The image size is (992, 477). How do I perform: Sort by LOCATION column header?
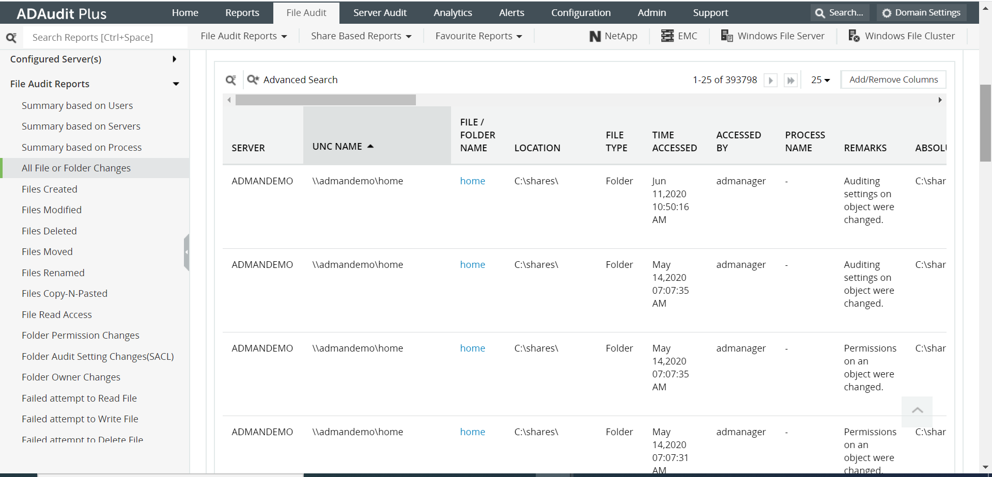click(x=537, y=148)
